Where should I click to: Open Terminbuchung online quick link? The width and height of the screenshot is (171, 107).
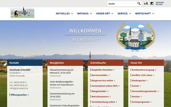[x=104, y=102]
